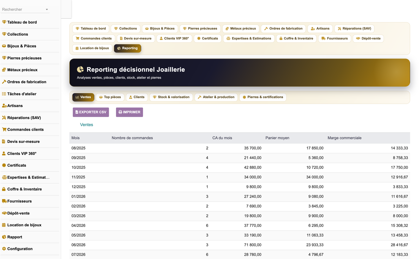Open Ordres de fabrication hammer icon in the sidebar
The width and height of the screenshot is (419, 259).
coord(4,82)
